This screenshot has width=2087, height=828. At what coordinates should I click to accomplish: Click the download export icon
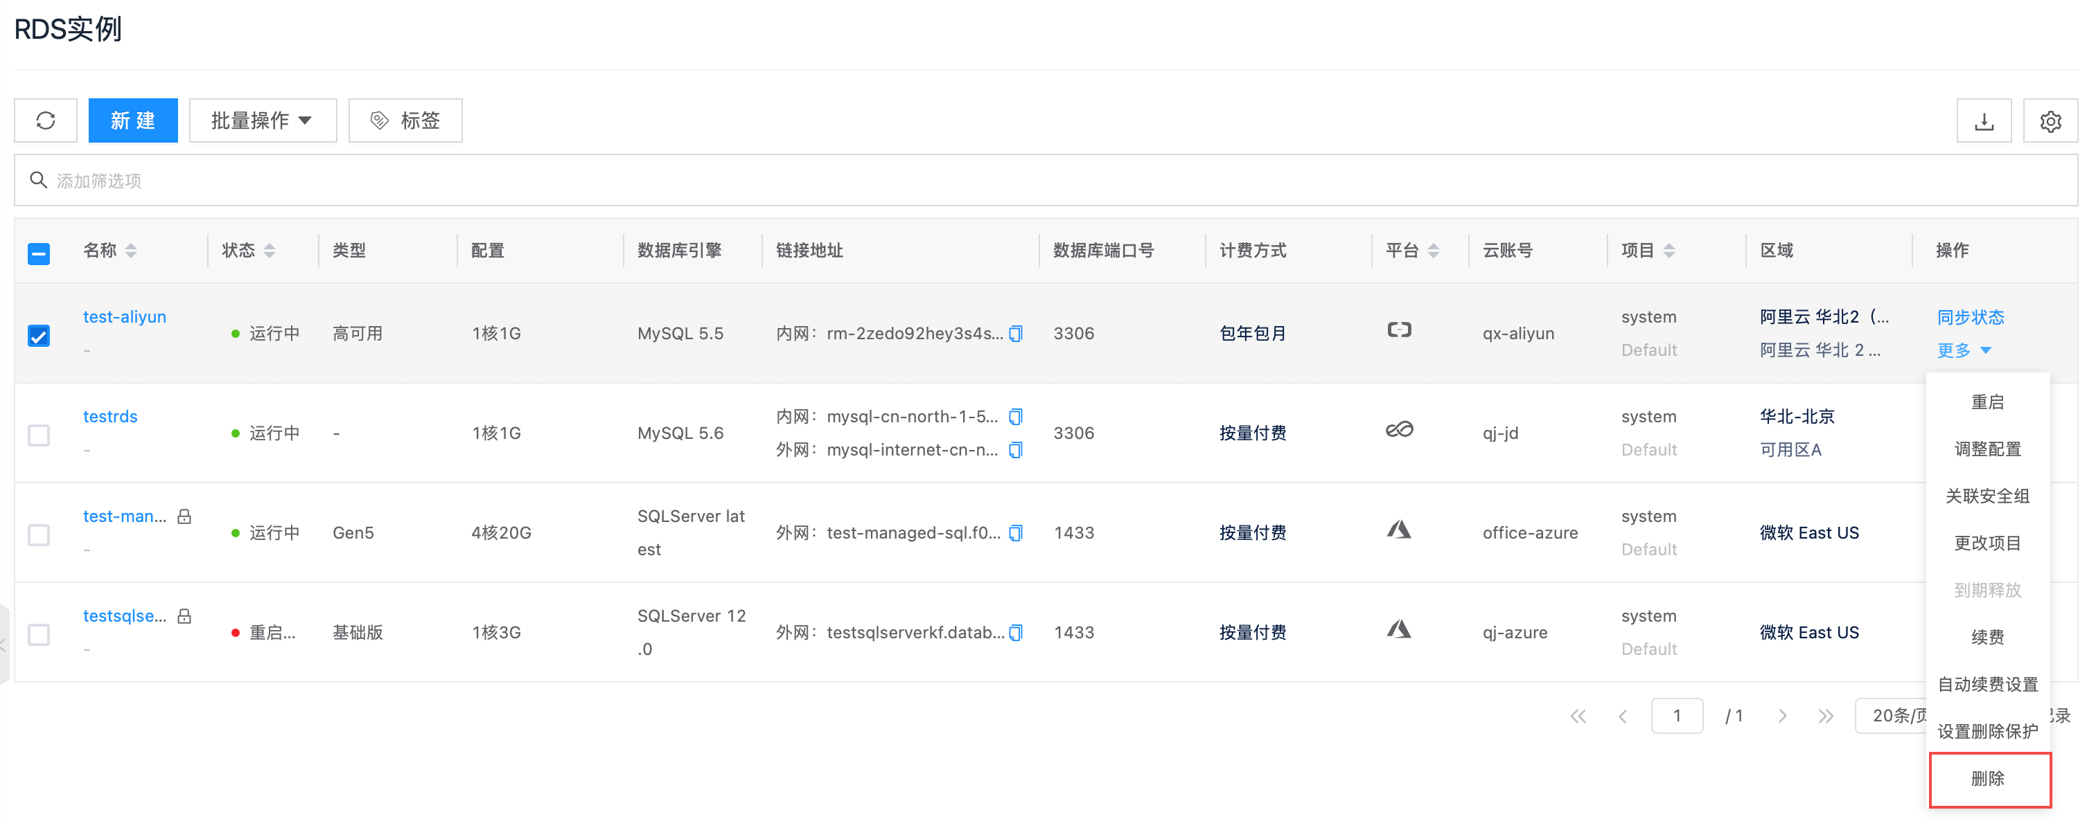[1983, 121]
